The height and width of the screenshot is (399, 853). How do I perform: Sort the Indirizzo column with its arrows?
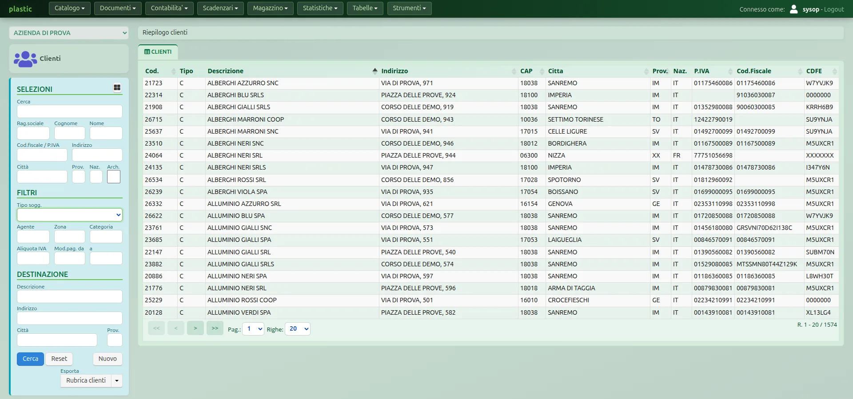coord(514,71)
